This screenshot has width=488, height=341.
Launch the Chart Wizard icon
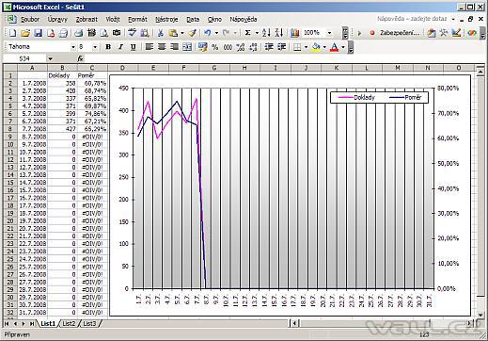point(294,33)
